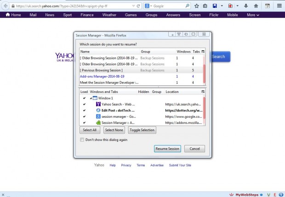Click the third Session Manager titlebar button
The image size is (285, 197).
186,34
